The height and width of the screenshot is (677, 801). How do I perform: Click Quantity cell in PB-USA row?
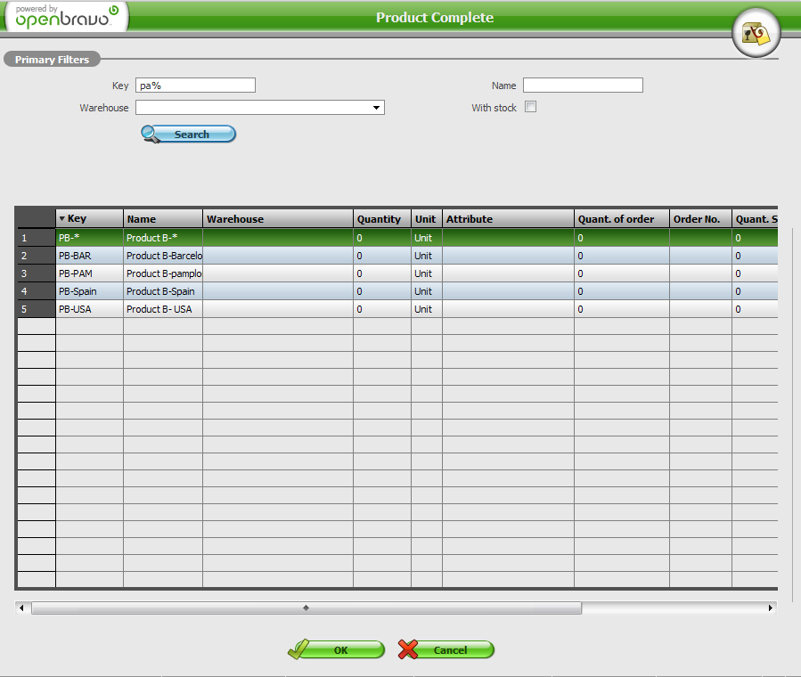tap(382, 309)
